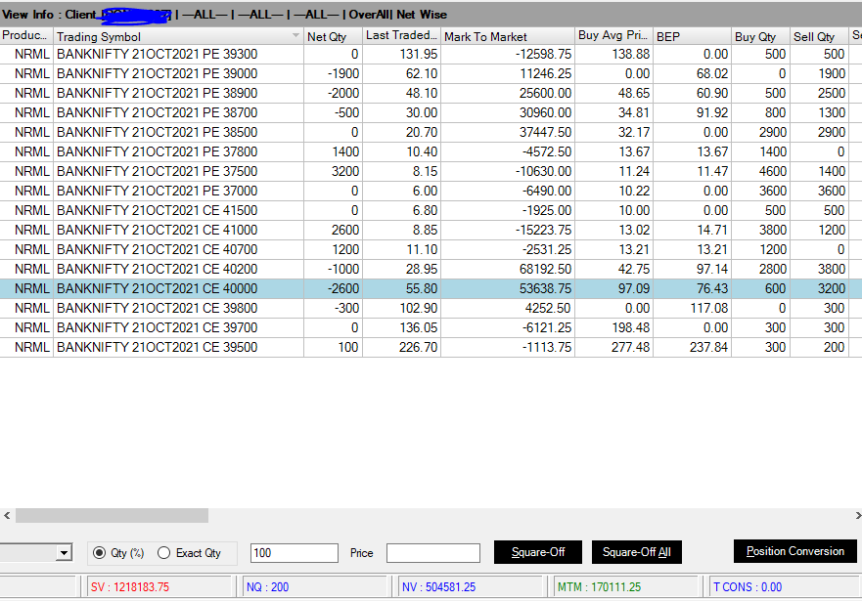Sort by Mark To Market header
The width and height of the screenshot is (862, 601).
click(x=508, y=36)
